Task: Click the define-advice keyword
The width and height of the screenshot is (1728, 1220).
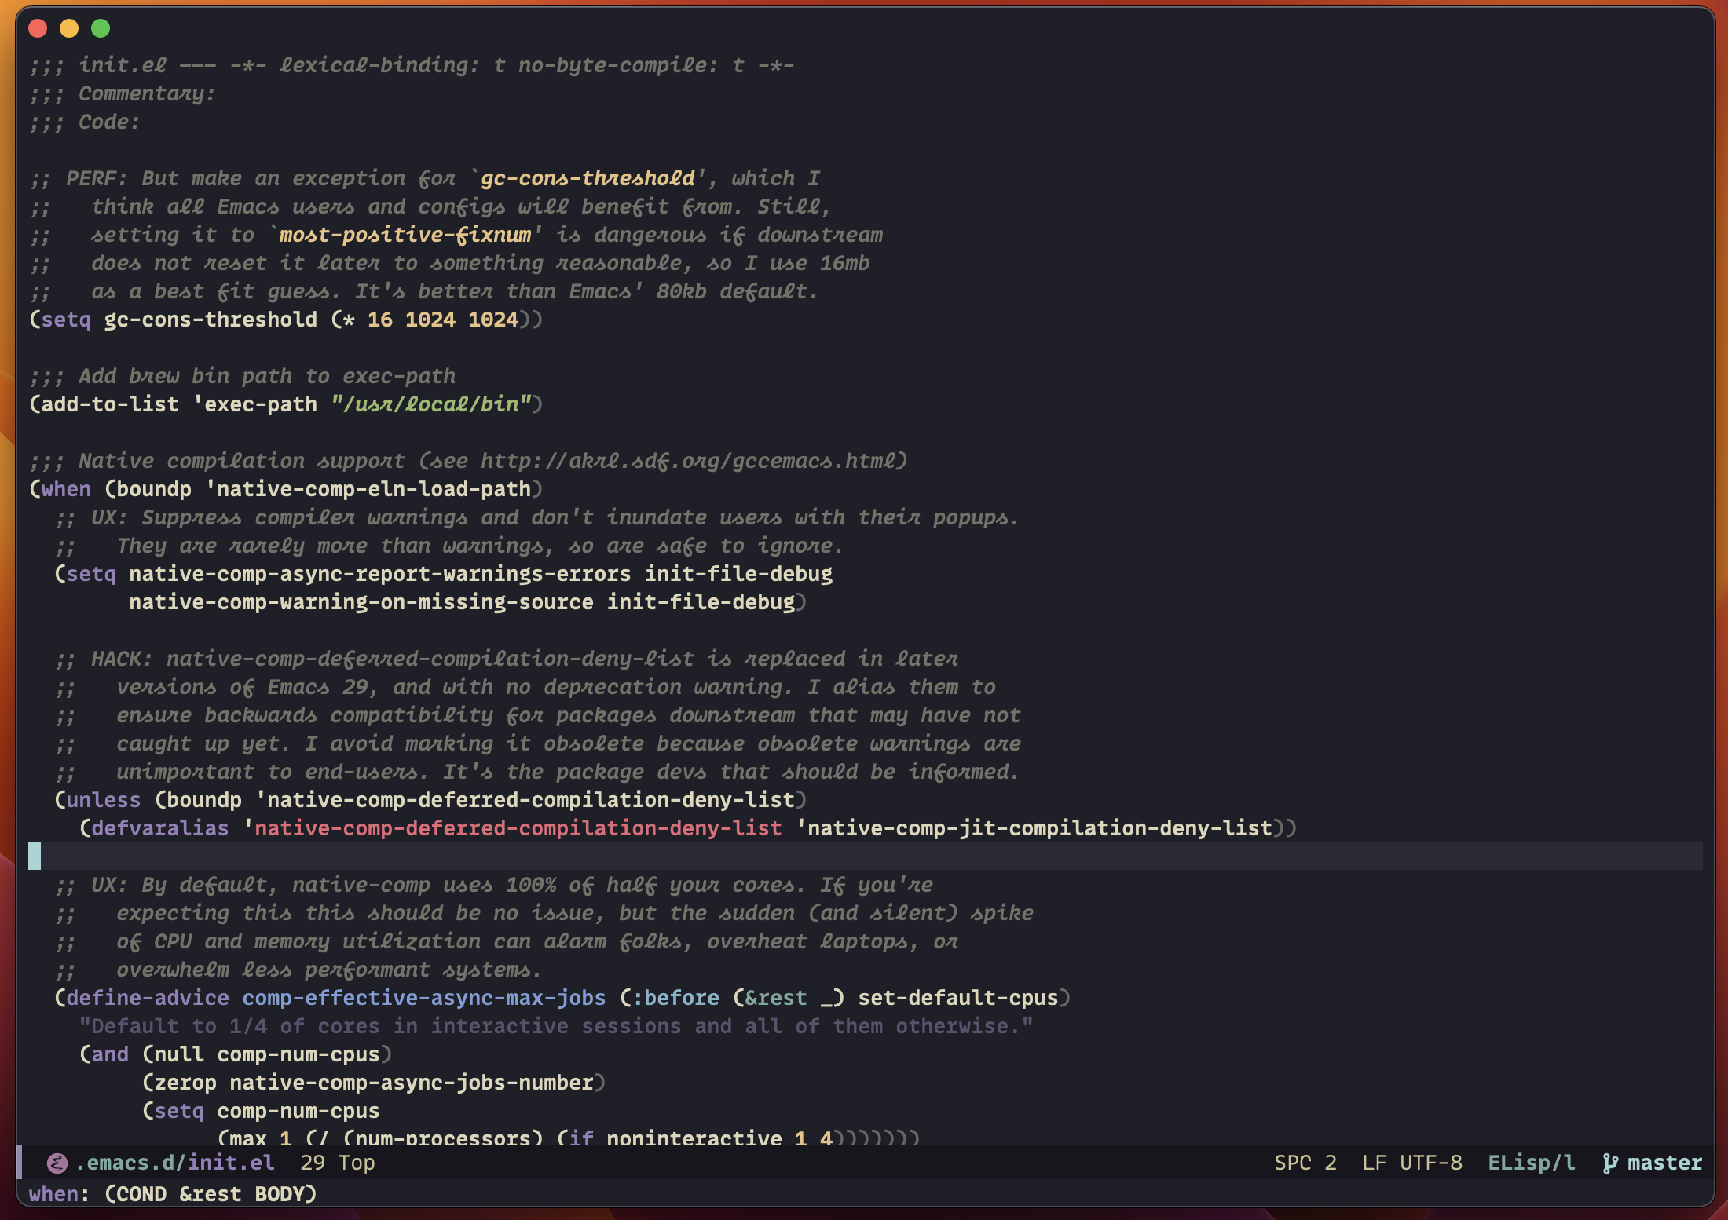Action: point(148,998)
